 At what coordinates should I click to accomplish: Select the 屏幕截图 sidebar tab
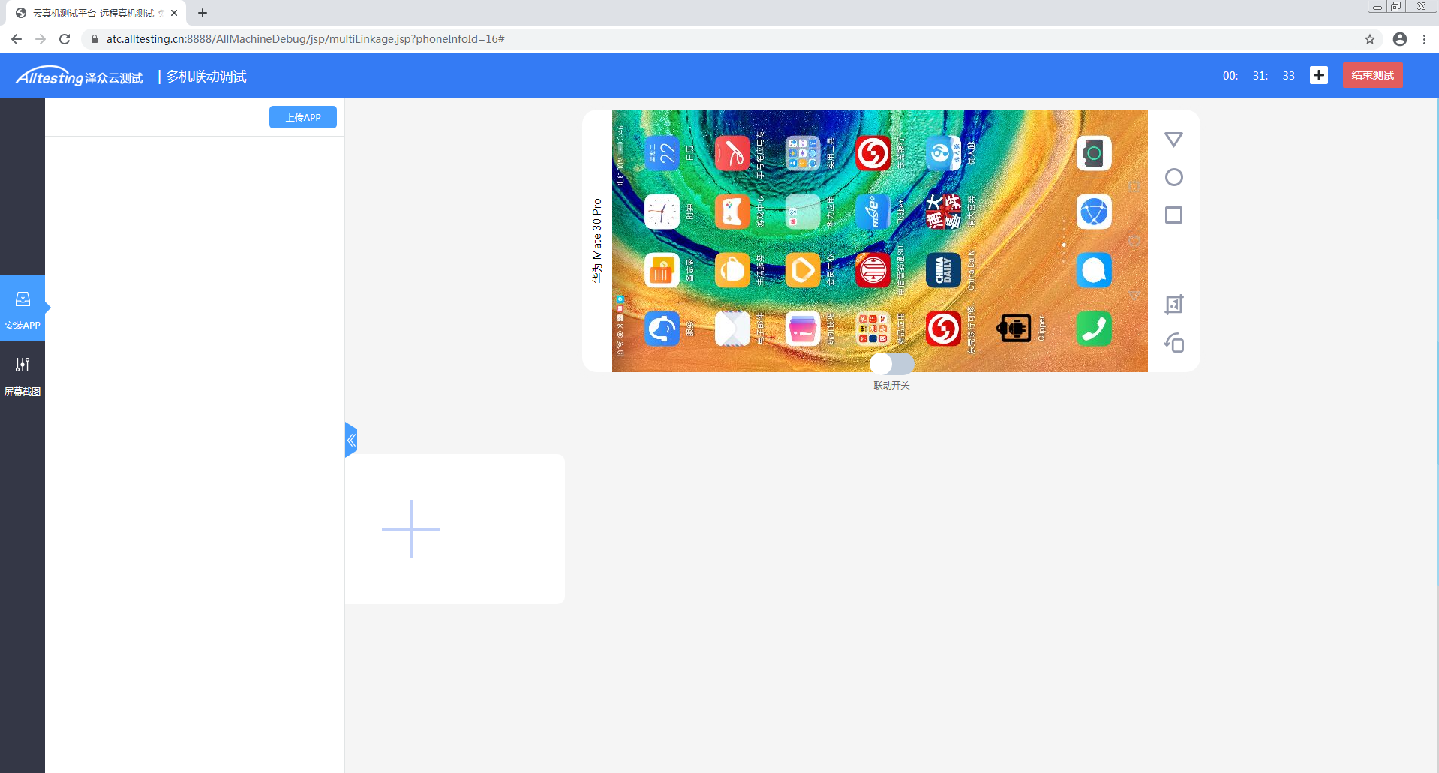click(x=23, y=375)
